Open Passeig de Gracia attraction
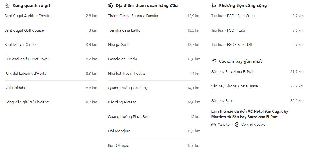311x152 pixels. (122, 59)
